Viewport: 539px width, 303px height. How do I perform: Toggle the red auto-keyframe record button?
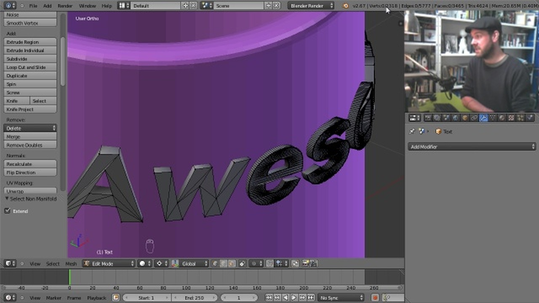click(375, 298)
